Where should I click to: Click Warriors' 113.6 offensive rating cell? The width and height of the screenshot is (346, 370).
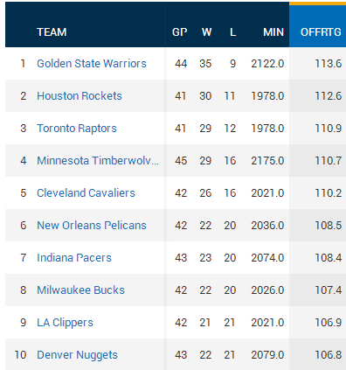point(329,64)
